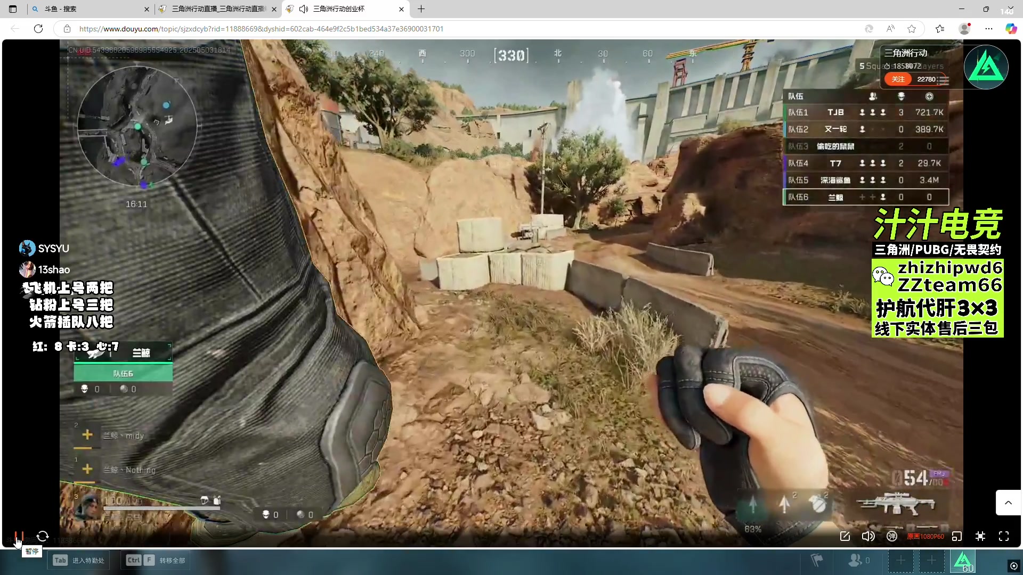1023x575 pixels.
Task: Open a new browser tab
Action: point(421,9)
